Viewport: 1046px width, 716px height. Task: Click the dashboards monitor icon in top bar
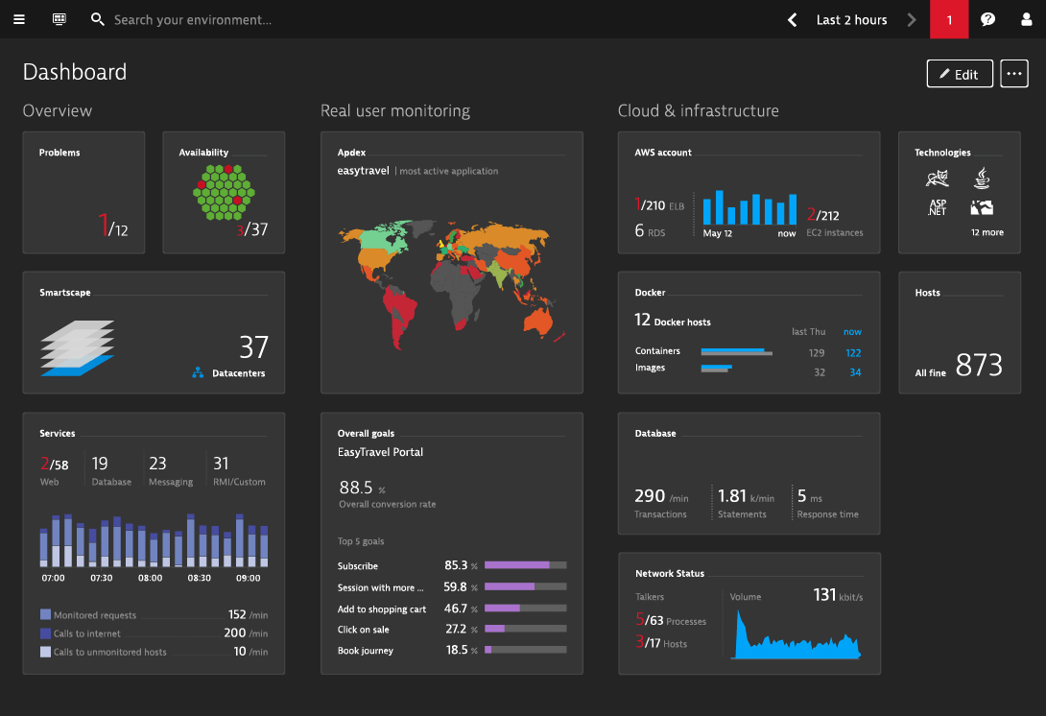tap(59, 19)
